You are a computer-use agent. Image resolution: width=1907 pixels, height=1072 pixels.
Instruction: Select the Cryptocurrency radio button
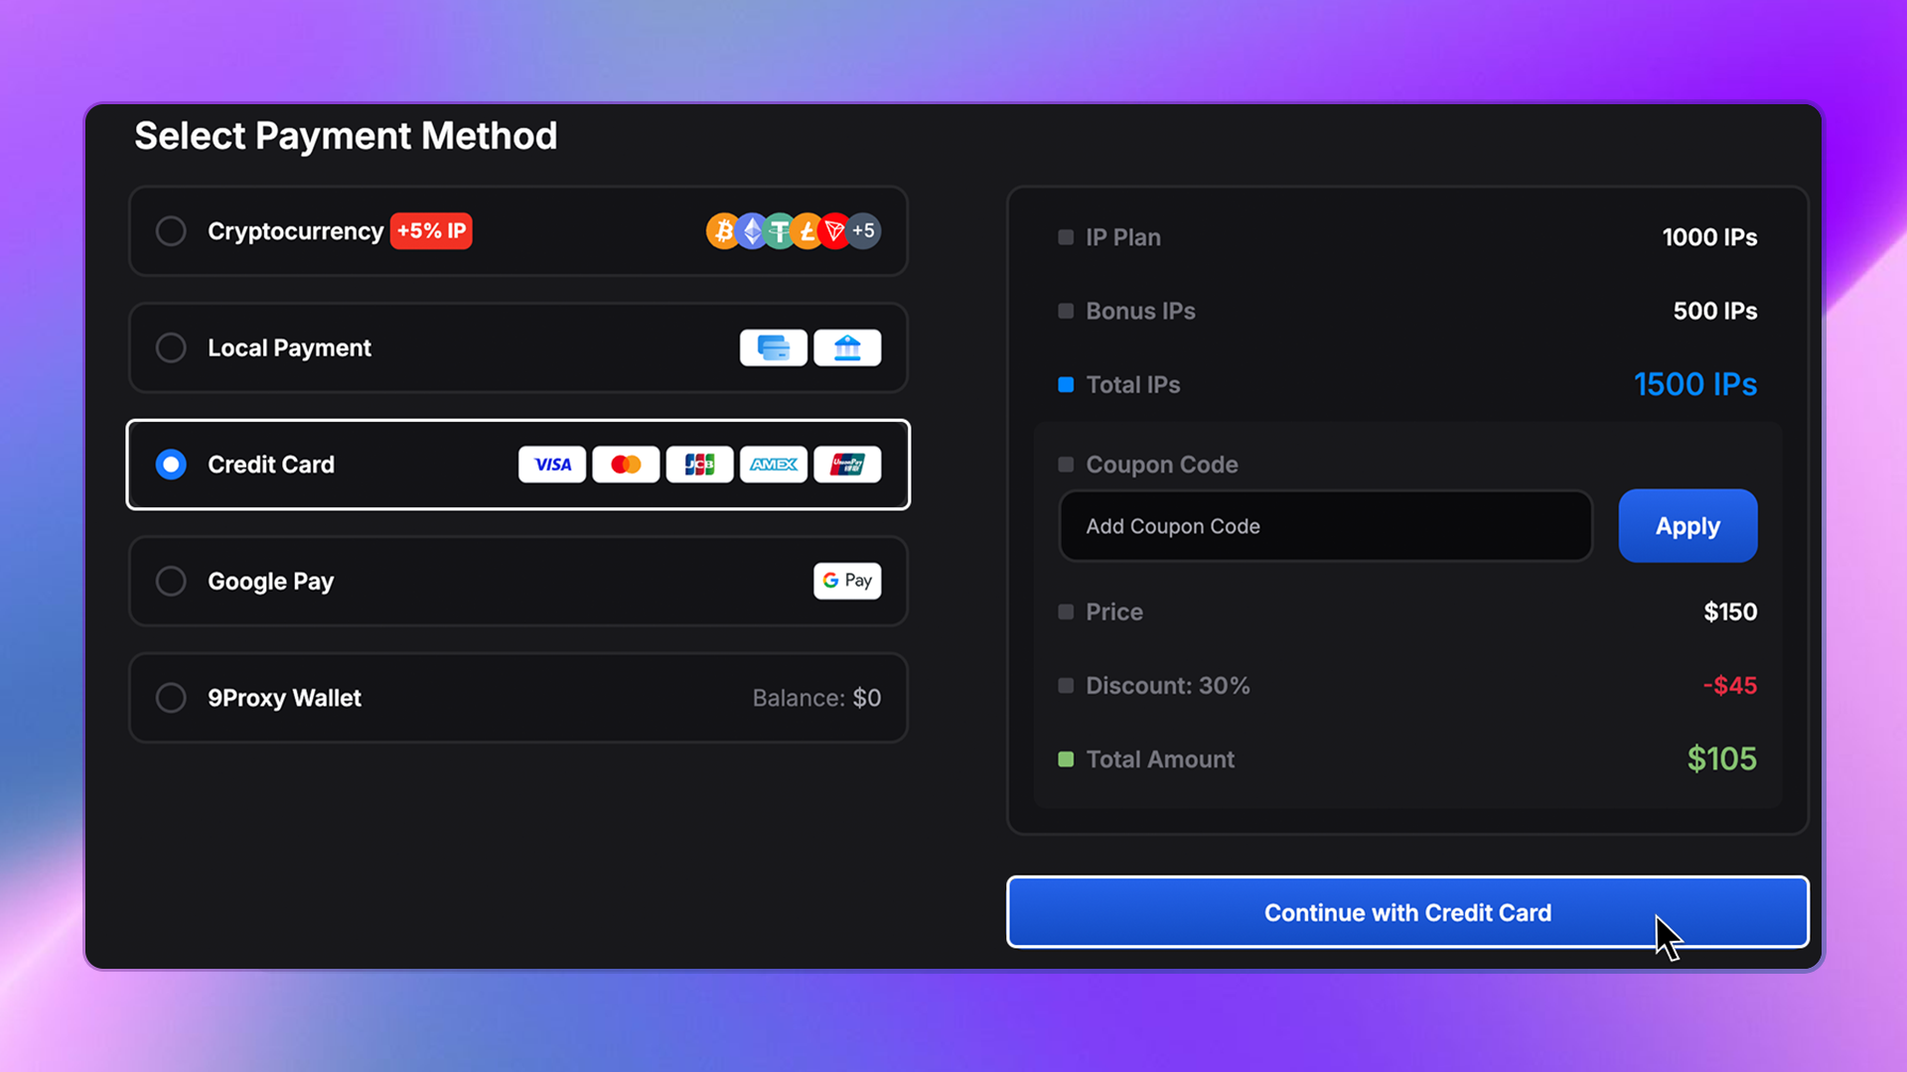(x=171, y=231)
